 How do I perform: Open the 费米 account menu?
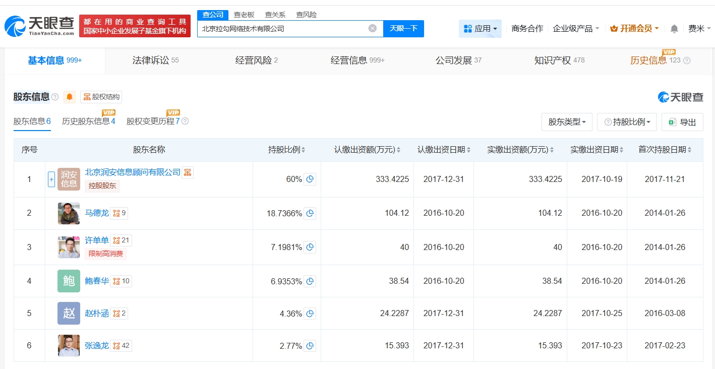[x=699, y=29]
